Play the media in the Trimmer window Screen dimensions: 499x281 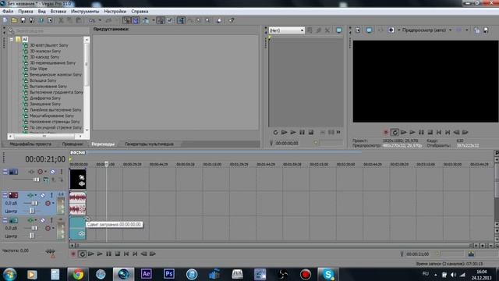click(x=293, y=132)
